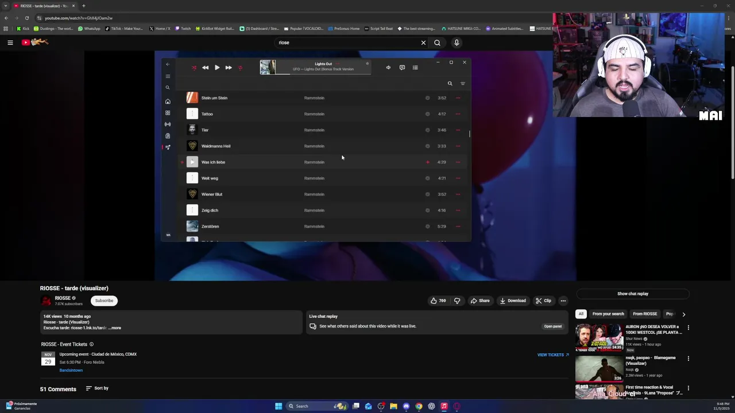Image resolution: width=735 pixels, height=413 pixels.
Task: Toggle repeat mode in the music player
Action: click(240, 68)
